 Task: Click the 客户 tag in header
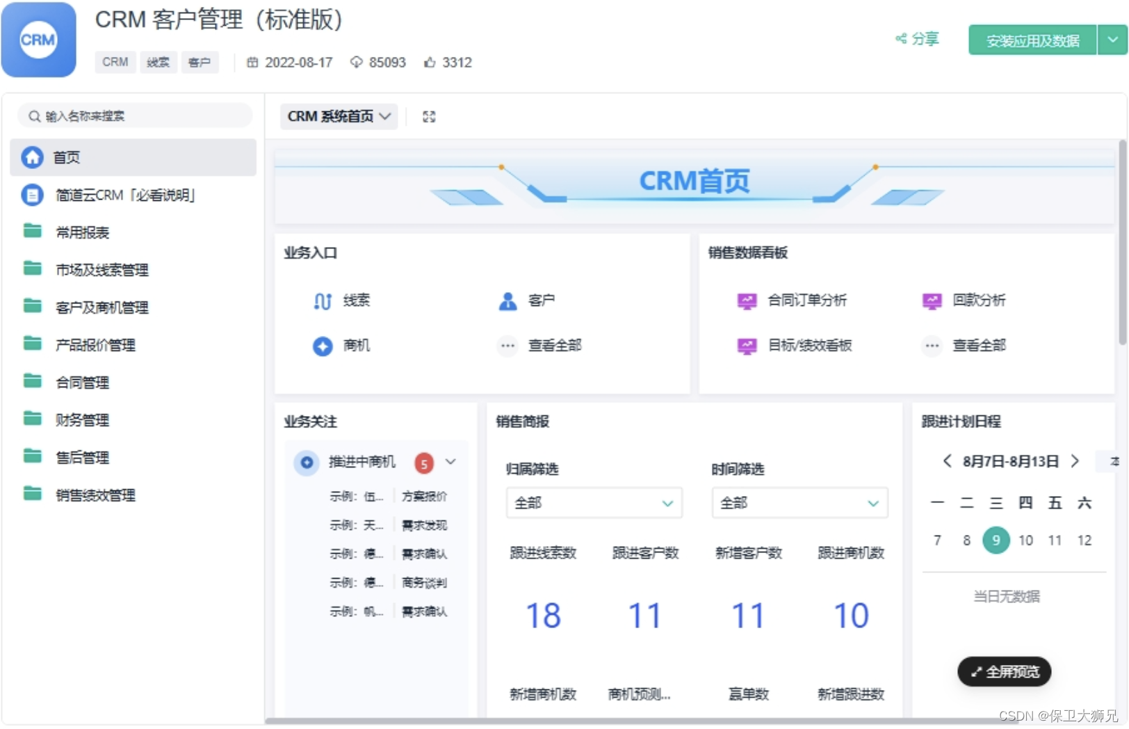(200, 62)
